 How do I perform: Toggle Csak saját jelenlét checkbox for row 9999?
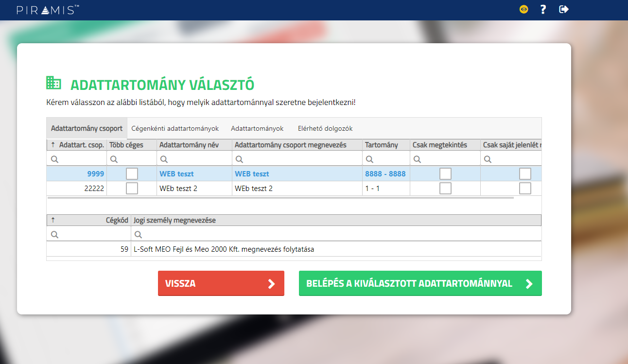point(525,173)
